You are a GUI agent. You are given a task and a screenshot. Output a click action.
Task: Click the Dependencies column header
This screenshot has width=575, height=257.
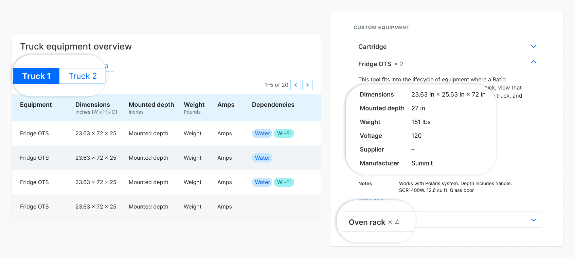[273, 105]
